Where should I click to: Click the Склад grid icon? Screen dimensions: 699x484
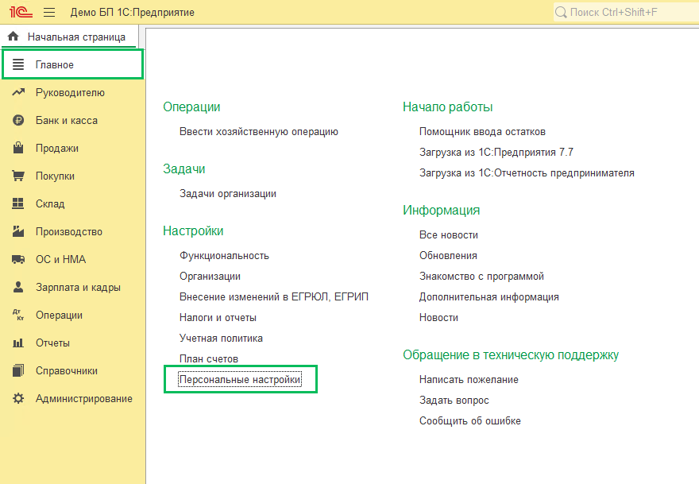click(18, 203)
